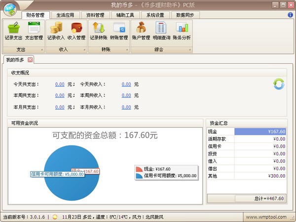Open 账务分析 bar chart icon

pos(182,31)
